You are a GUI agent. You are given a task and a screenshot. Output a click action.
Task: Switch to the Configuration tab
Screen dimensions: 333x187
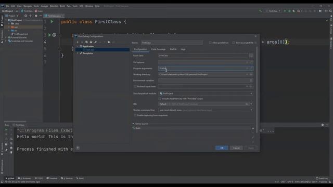click(140, 49)
